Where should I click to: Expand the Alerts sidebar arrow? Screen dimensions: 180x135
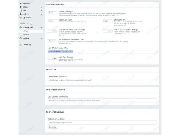(42, 14)
